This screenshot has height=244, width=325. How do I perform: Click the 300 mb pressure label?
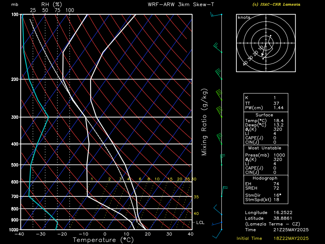coord(15,117)
